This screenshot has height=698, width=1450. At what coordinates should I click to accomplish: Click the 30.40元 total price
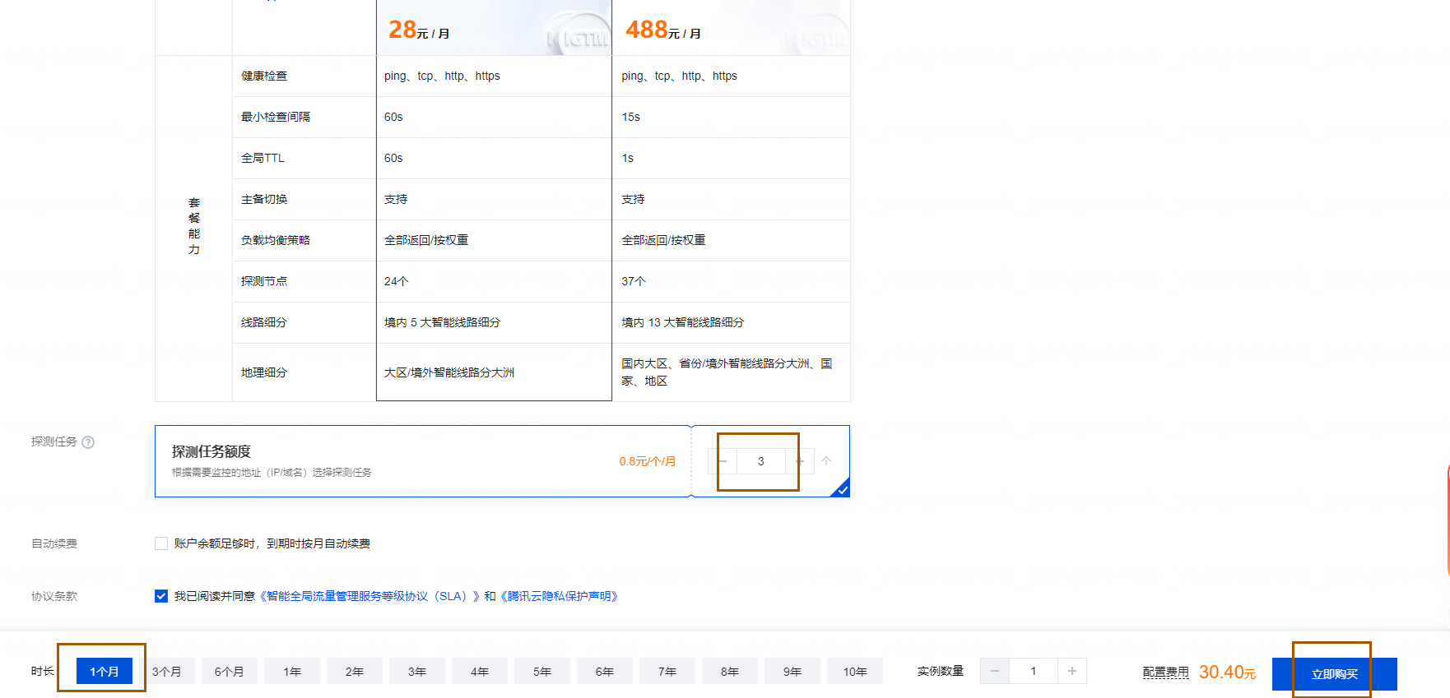1227,672
